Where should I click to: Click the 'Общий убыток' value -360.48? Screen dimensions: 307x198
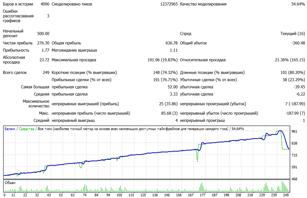pyautogui.click(x=298, y=43)
